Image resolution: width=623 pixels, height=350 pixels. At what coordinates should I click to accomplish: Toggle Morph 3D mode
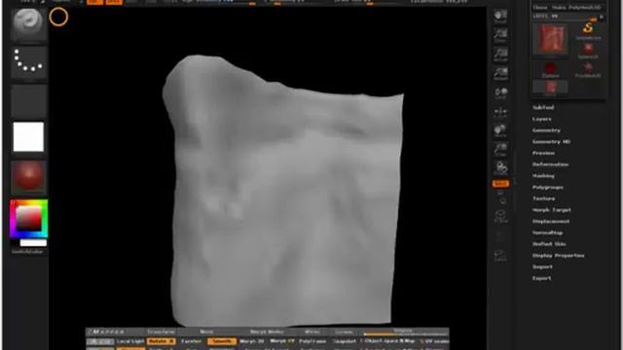tap(252, 341)
